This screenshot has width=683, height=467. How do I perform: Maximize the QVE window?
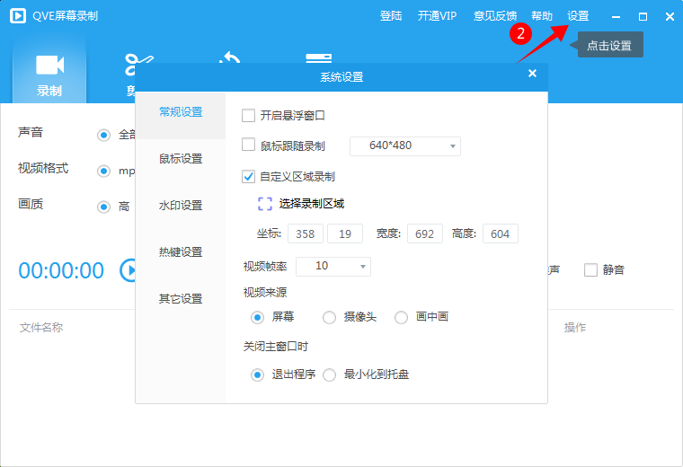643,16
